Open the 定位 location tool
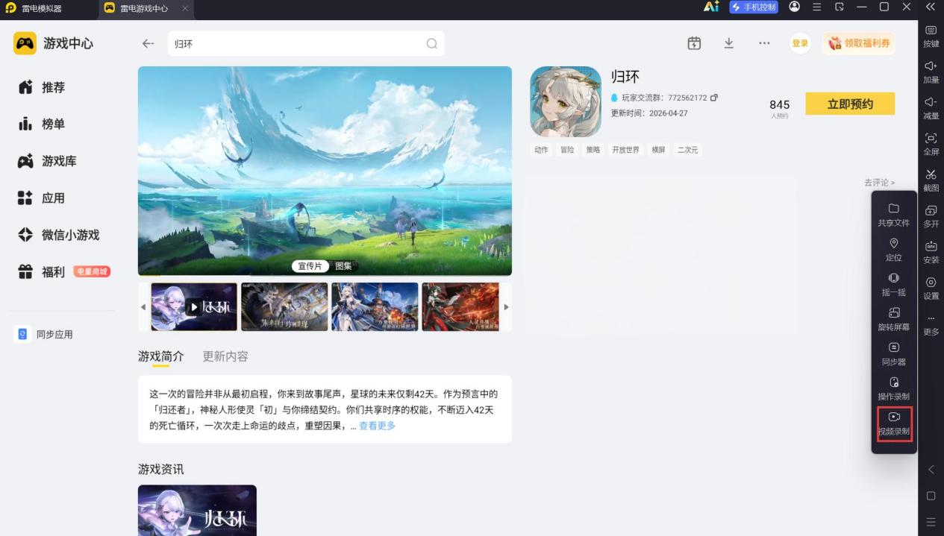 point(893,250)
